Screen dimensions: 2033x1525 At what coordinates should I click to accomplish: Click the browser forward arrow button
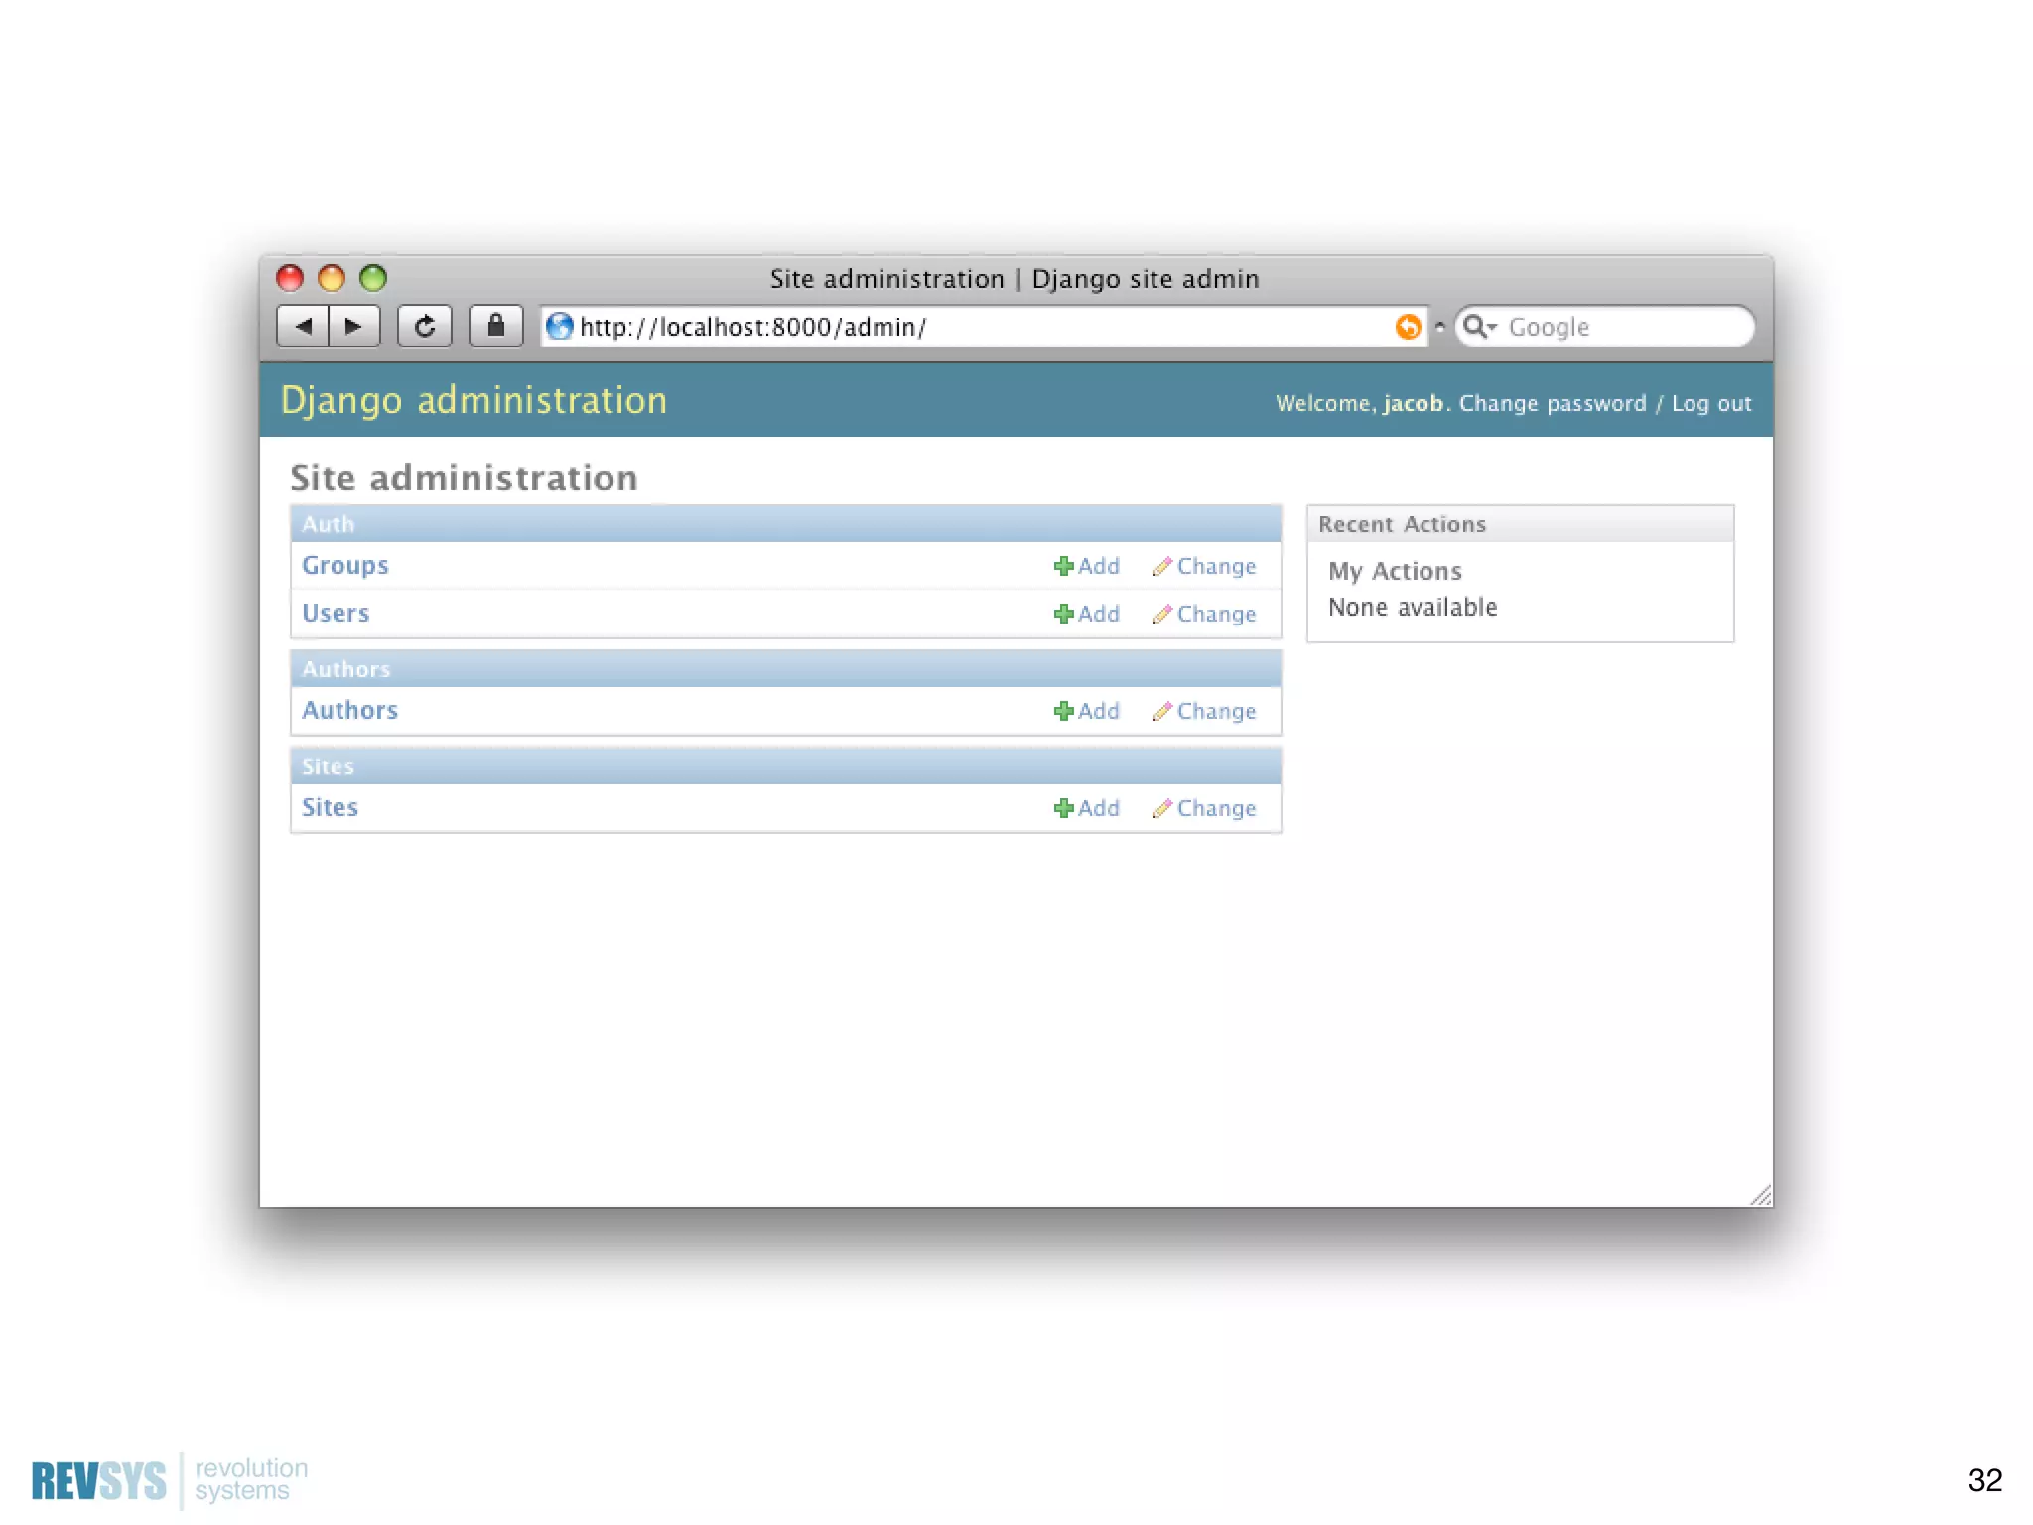353,326
